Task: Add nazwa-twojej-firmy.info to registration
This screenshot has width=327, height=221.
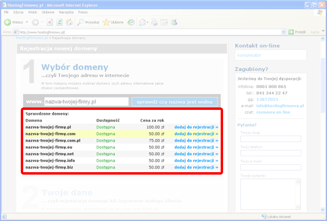Action: coord(196,161)
